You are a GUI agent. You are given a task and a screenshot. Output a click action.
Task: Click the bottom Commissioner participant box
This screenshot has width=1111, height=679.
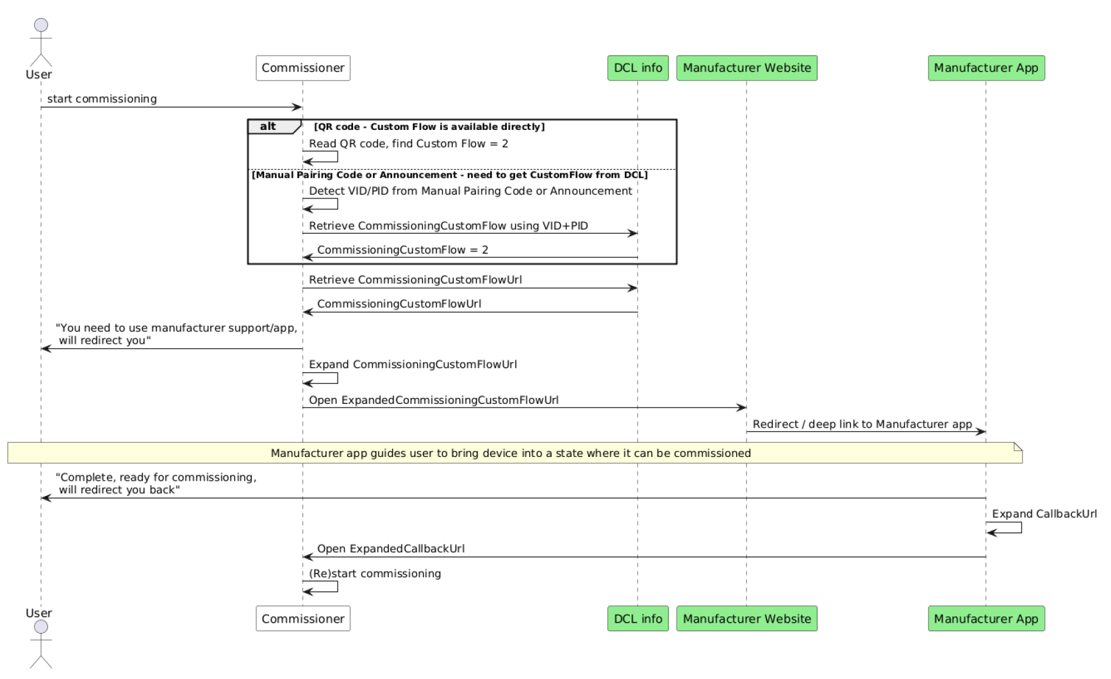click(x=303, y=619)
